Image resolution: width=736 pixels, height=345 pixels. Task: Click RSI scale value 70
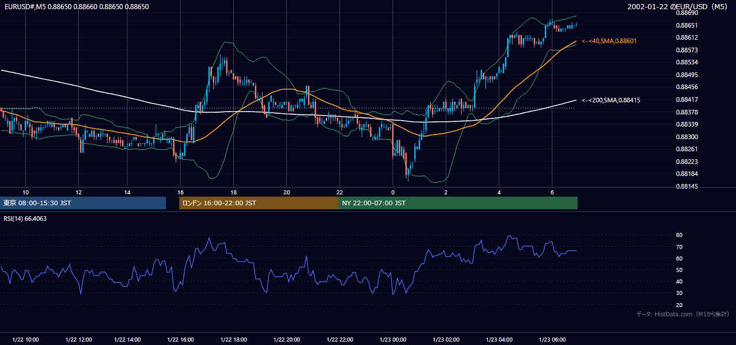679,247
